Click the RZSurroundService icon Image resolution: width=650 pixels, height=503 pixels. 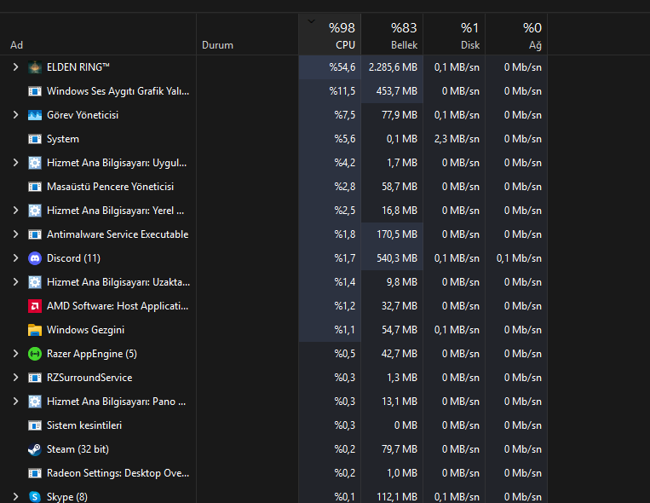tap(35, 378)
